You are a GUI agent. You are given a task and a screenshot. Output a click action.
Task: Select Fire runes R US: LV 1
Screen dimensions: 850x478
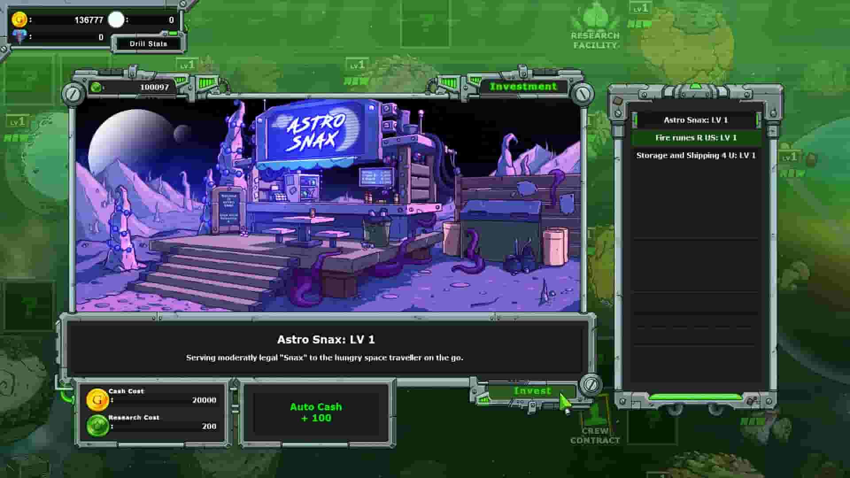pos(695,138)
